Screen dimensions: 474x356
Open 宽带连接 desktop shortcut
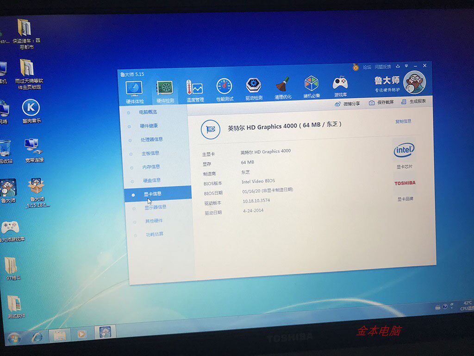click(x=34, y=150)
